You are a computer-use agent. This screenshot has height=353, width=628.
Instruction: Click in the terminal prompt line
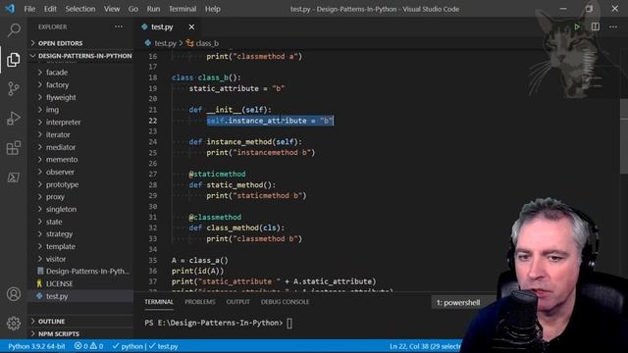coord(219,323)
